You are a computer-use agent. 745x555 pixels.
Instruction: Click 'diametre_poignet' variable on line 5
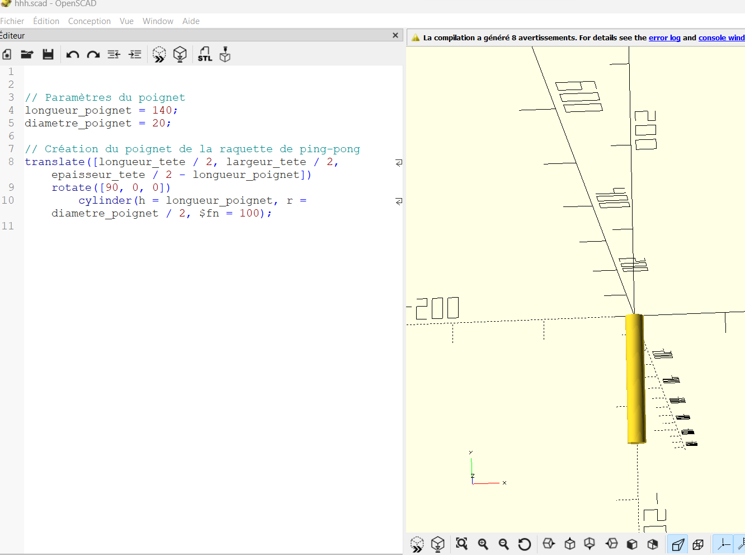pos(78,123)
